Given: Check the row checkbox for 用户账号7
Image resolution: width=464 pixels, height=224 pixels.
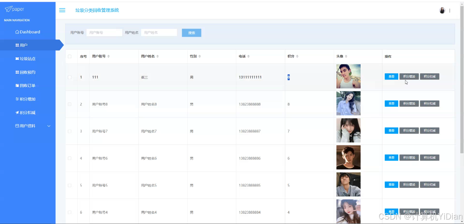Looking at the screenshot, I should [x=70, y=131].
